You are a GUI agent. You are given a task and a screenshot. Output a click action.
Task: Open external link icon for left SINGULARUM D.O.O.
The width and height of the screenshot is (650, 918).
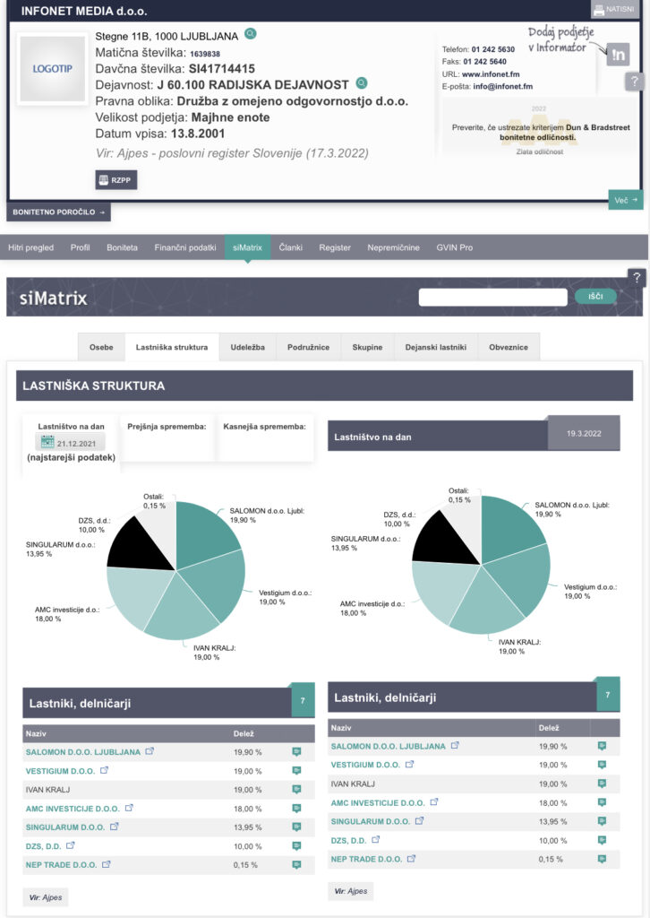[x=114, y=826]
